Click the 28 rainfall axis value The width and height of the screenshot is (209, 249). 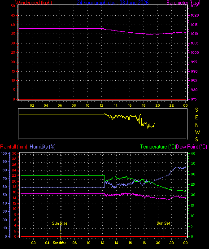tap(14, 159)
